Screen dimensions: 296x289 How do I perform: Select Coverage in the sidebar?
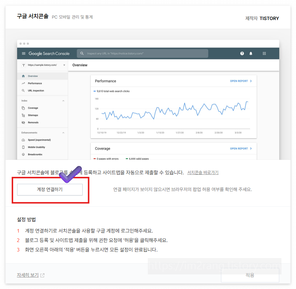(x=43, y=108)
